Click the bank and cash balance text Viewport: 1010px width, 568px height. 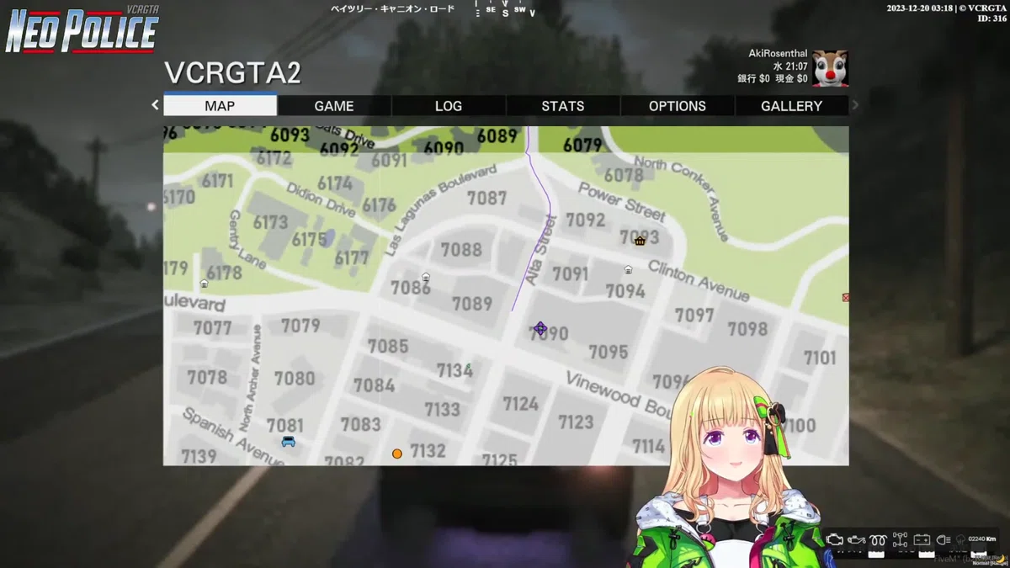773,79
